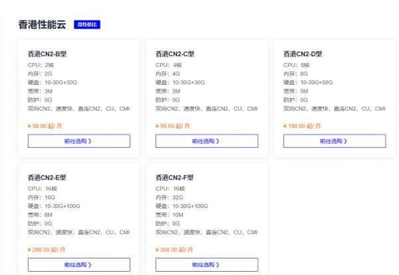Click the 香港CN2-B型 plan title
The image size is (399, 275).
coord(47,54)
